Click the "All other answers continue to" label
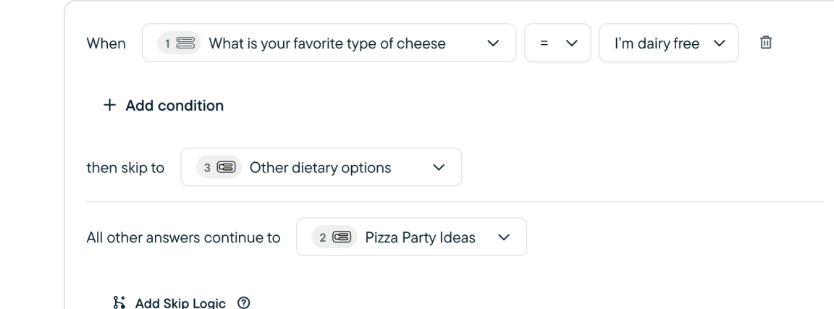834x309 pixels. pos(183,237)
